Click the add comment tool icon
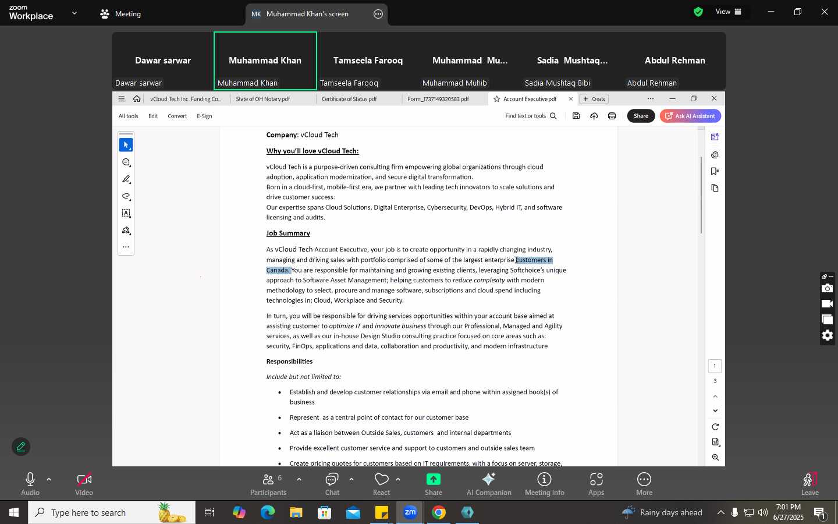 pos(126,162)
